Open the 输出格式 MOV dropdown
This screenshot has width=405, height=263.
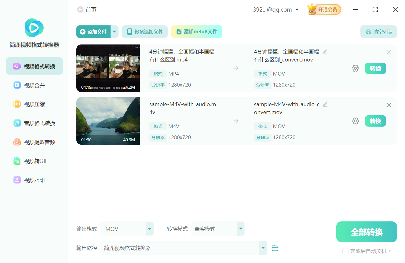coord(149,228)
